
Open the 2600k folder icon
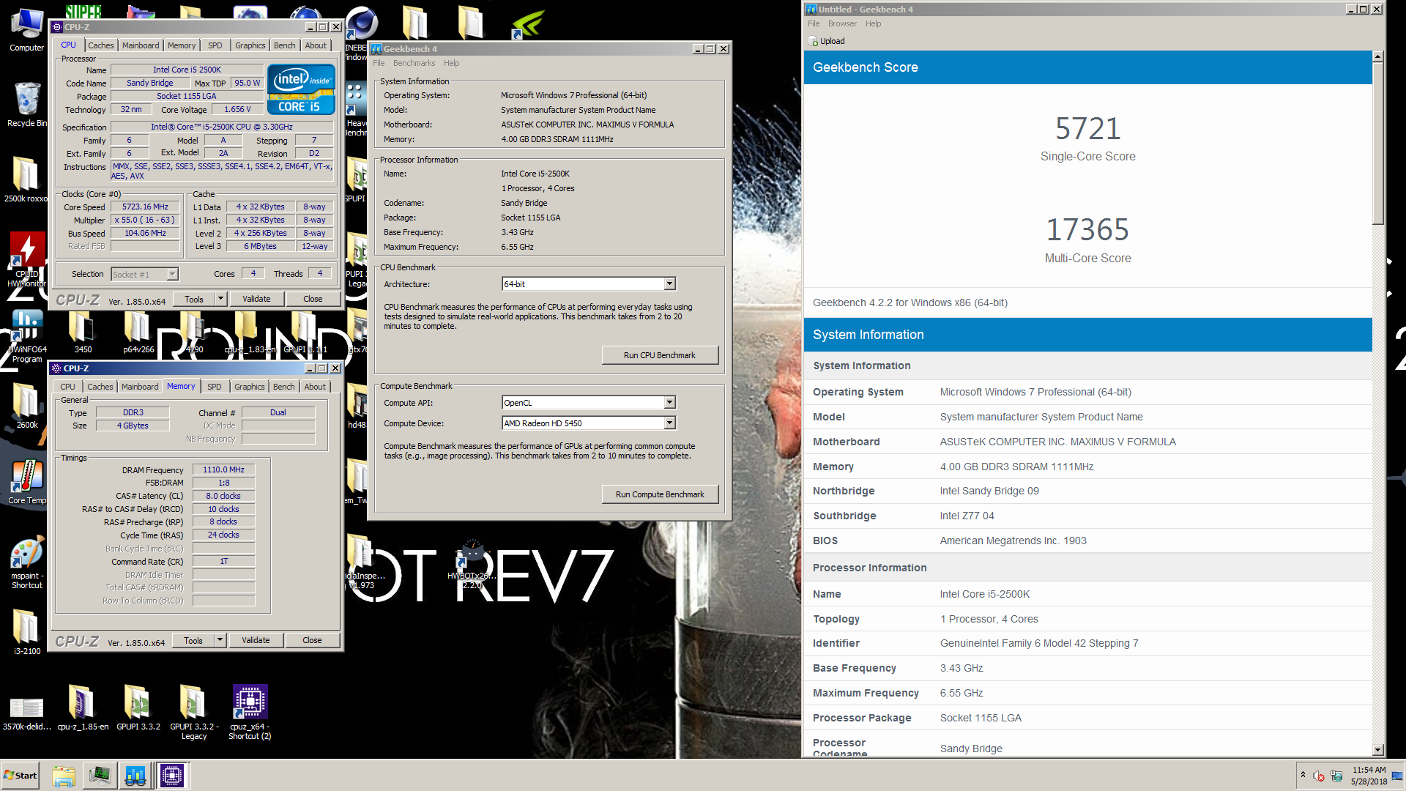click(26, 406)
